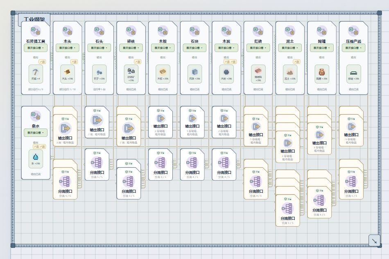Screen dimensions: 389x259
Task: Click the ↗出 output badge on the 泥土 node
Action: tap(296, 61)
